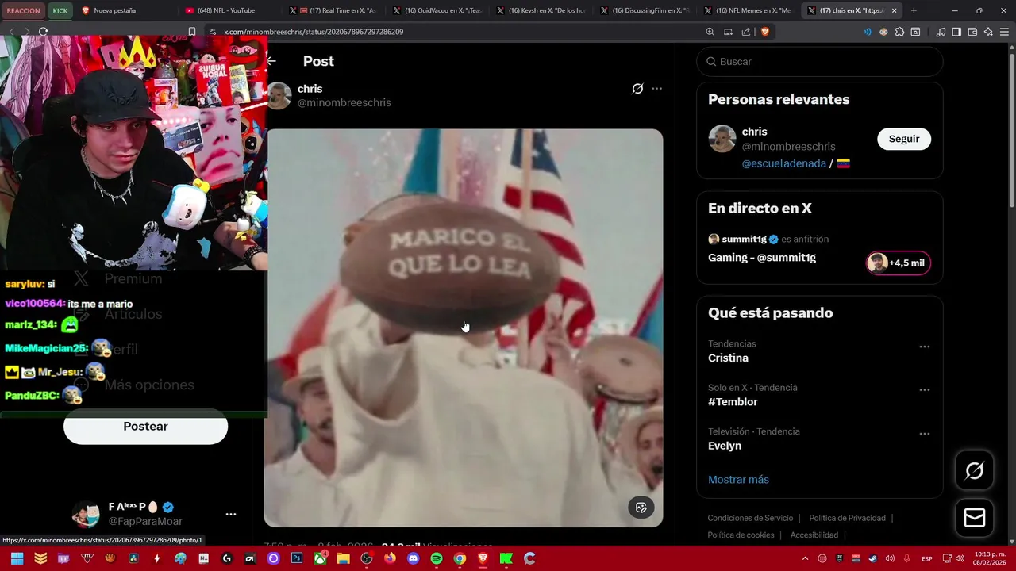The height and width of the screenshot is (571, 1016).
Task: Open the browser hamburger menu
Action: click(x=1004, y=32)
